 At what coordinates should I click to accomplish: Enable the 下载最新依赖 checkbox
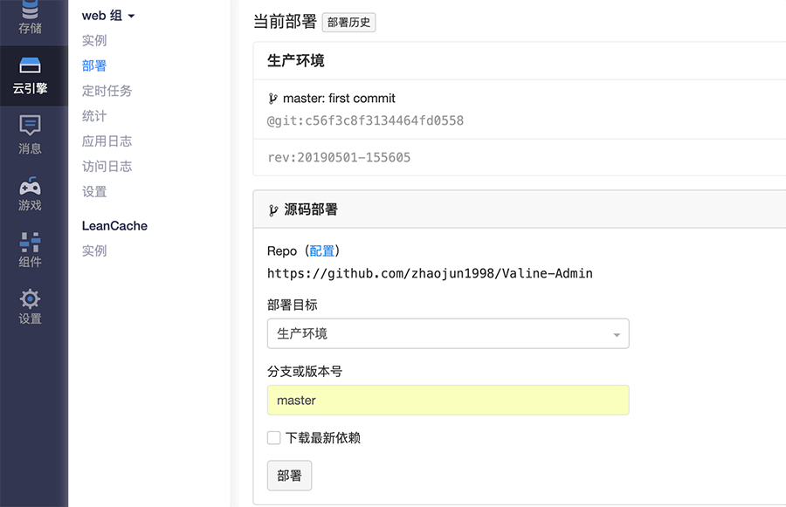click(274, 438)
